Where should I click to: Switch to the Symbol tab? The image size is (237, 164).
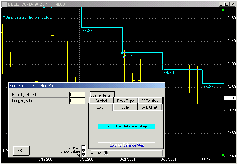tap(101, 101)
